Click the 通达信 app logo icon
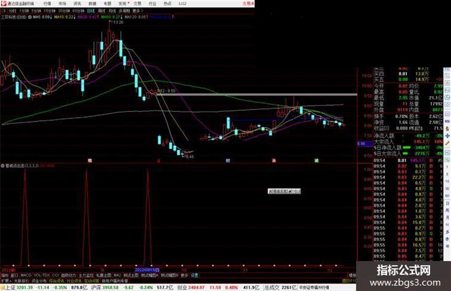451x291 pixels. [3, 3]
